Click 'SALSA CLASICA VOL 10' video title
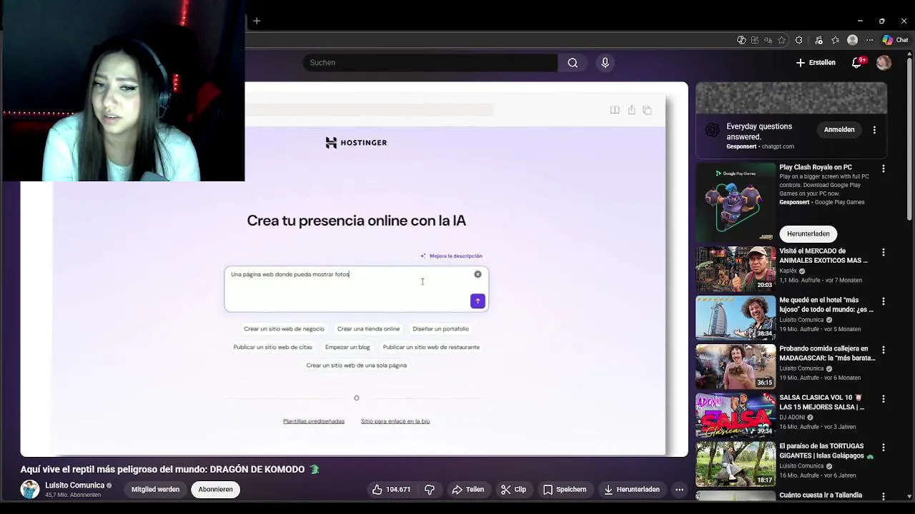The height and width of the screenshot is (514, 915). [x=822, y=403]
